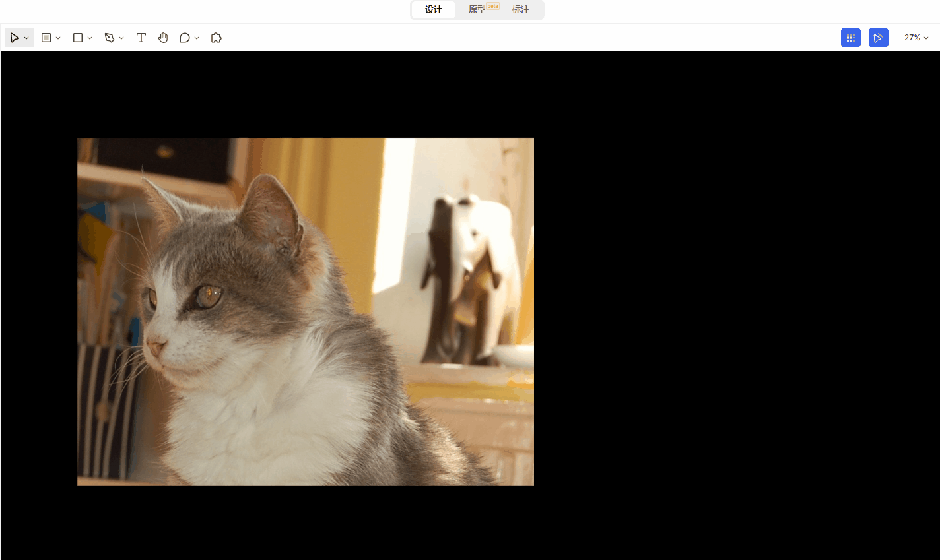Select the Frame tool

click(46, 38)
